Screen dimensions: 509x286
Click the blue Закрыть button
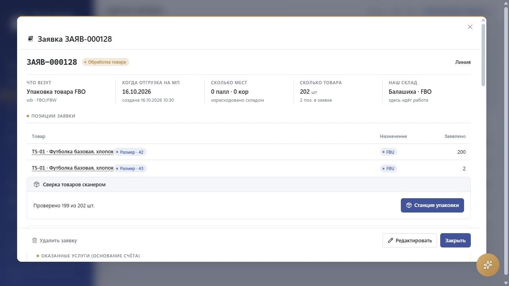click(455, 240)
